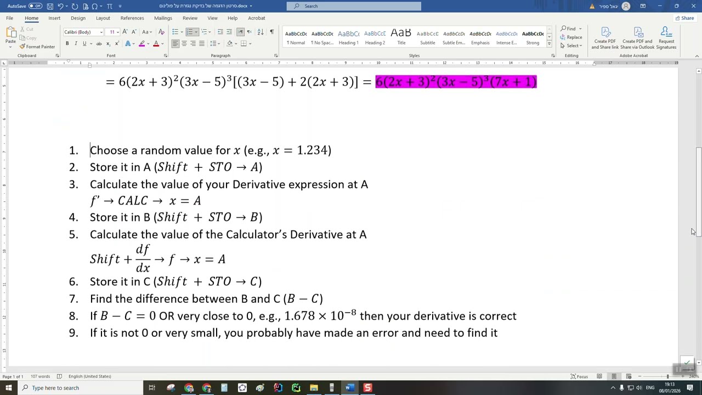
Task: Open the Select dropdown
Action: (571, 46)
